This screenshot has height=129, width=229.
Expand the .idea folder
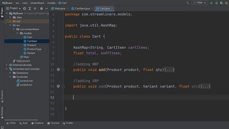point(10,17)
